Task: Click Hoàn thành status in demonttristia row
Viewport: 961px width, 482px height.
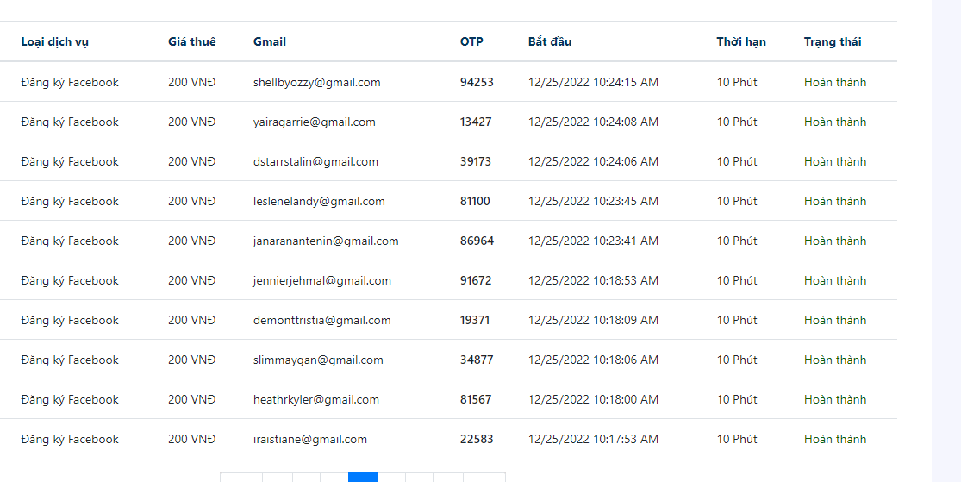Action: point(835,320)
